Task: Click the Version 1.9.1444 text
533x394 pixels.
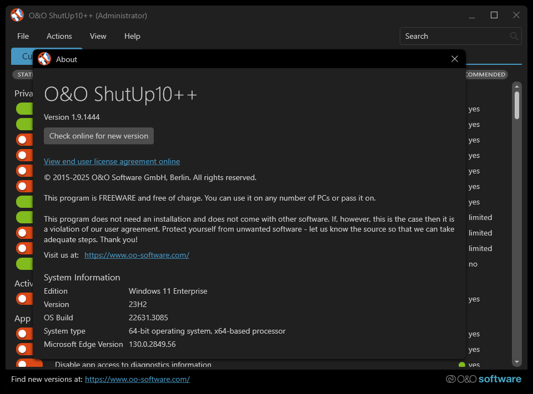Action: (x=72, y=117)
